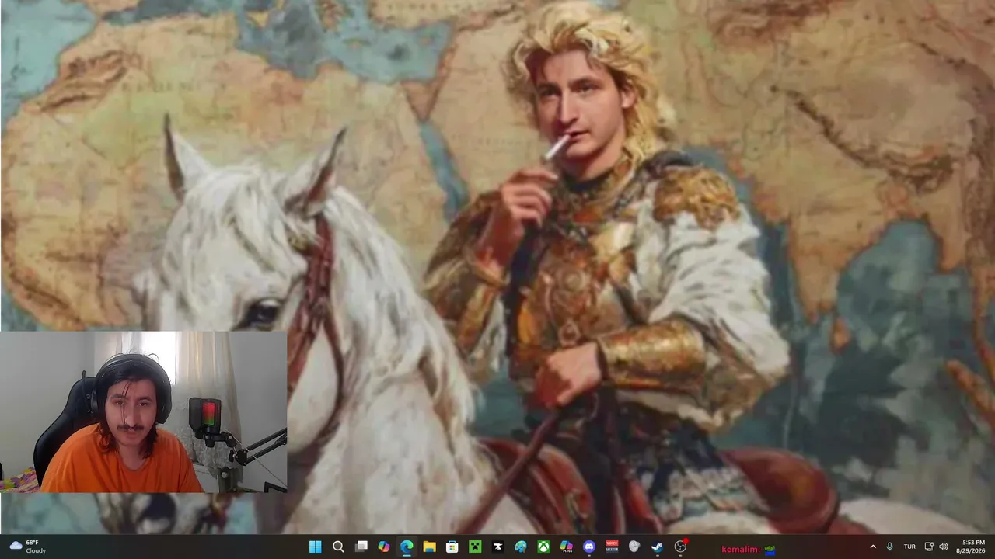995x559 pixels.
Task: Open the volume control in the tray
Action: [x=944, y=547]
